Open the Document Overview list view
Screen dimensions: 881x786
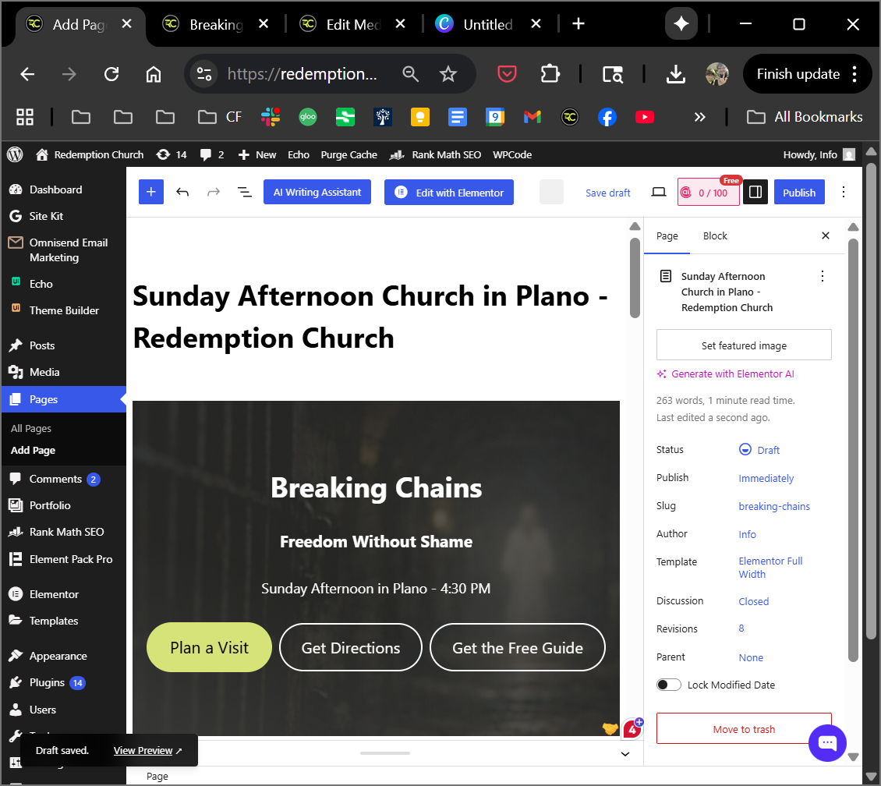[244, 193]
